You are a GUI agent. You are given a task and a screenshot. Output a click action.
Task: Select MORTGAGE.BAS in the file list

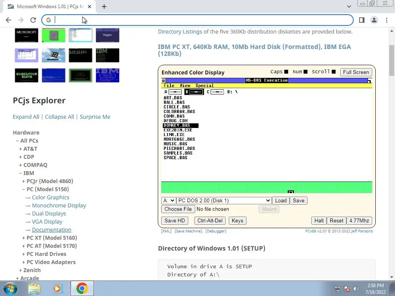point(179,139)
